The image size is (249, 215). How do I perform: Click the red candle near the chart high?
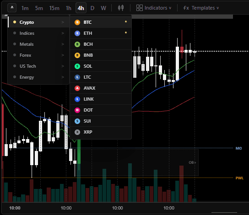(182, 49)
